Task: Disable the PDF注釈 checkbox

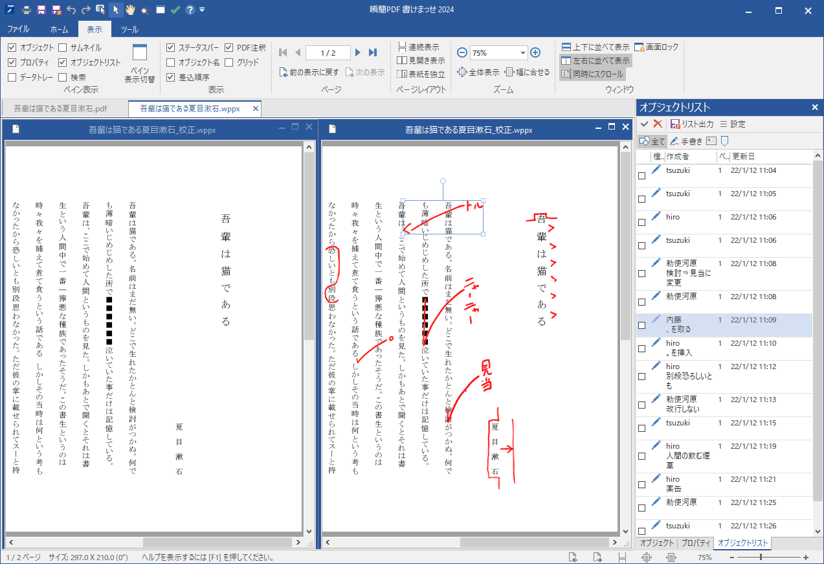Action: 229,48
